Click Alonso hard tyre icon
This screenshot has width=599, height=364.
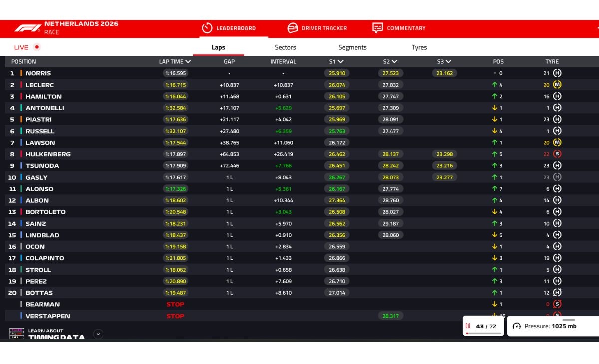pyautogui.click(x=557, y=189)
